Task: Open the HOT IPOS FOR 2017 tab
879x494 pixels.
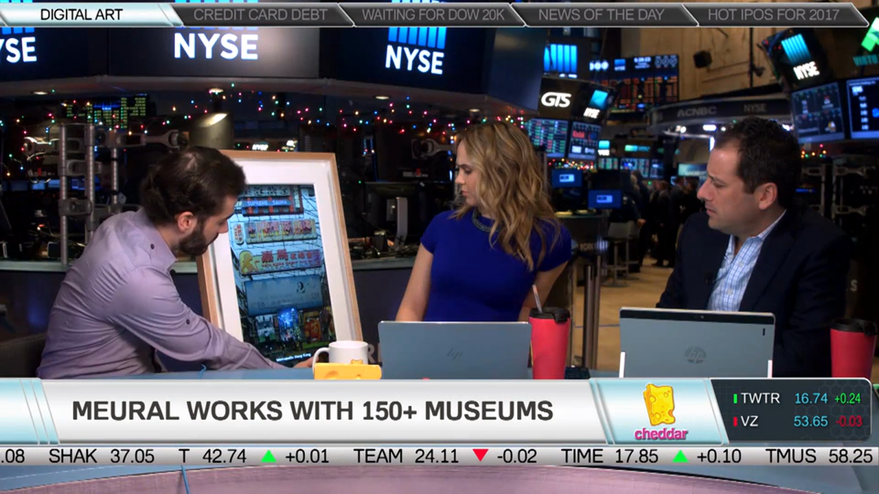Action: [x=773, y=14]
